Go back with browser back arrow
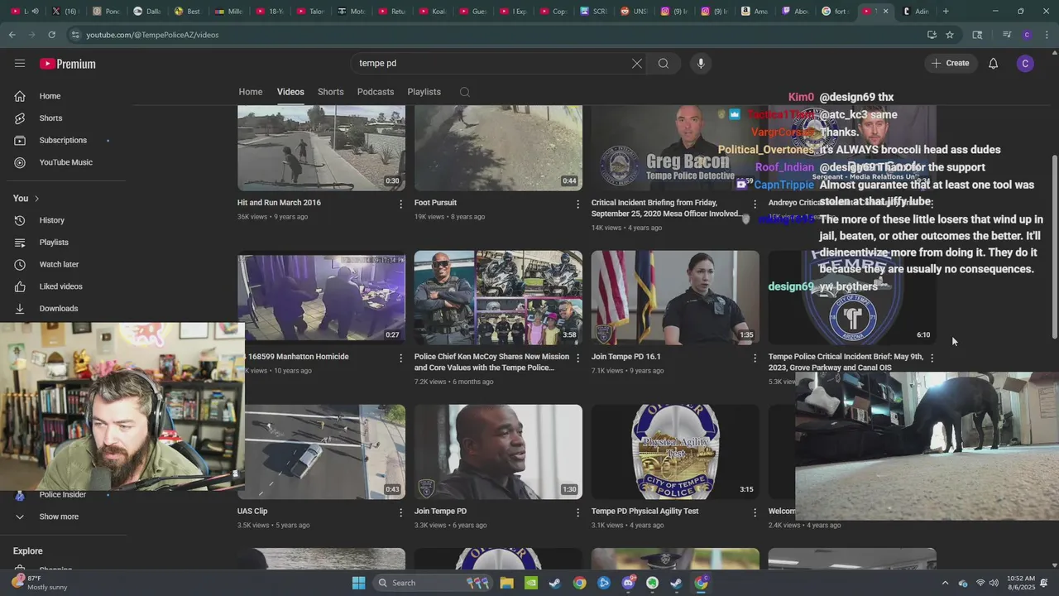The height and width of the screenshot is (596, 1059). point(12,35)
